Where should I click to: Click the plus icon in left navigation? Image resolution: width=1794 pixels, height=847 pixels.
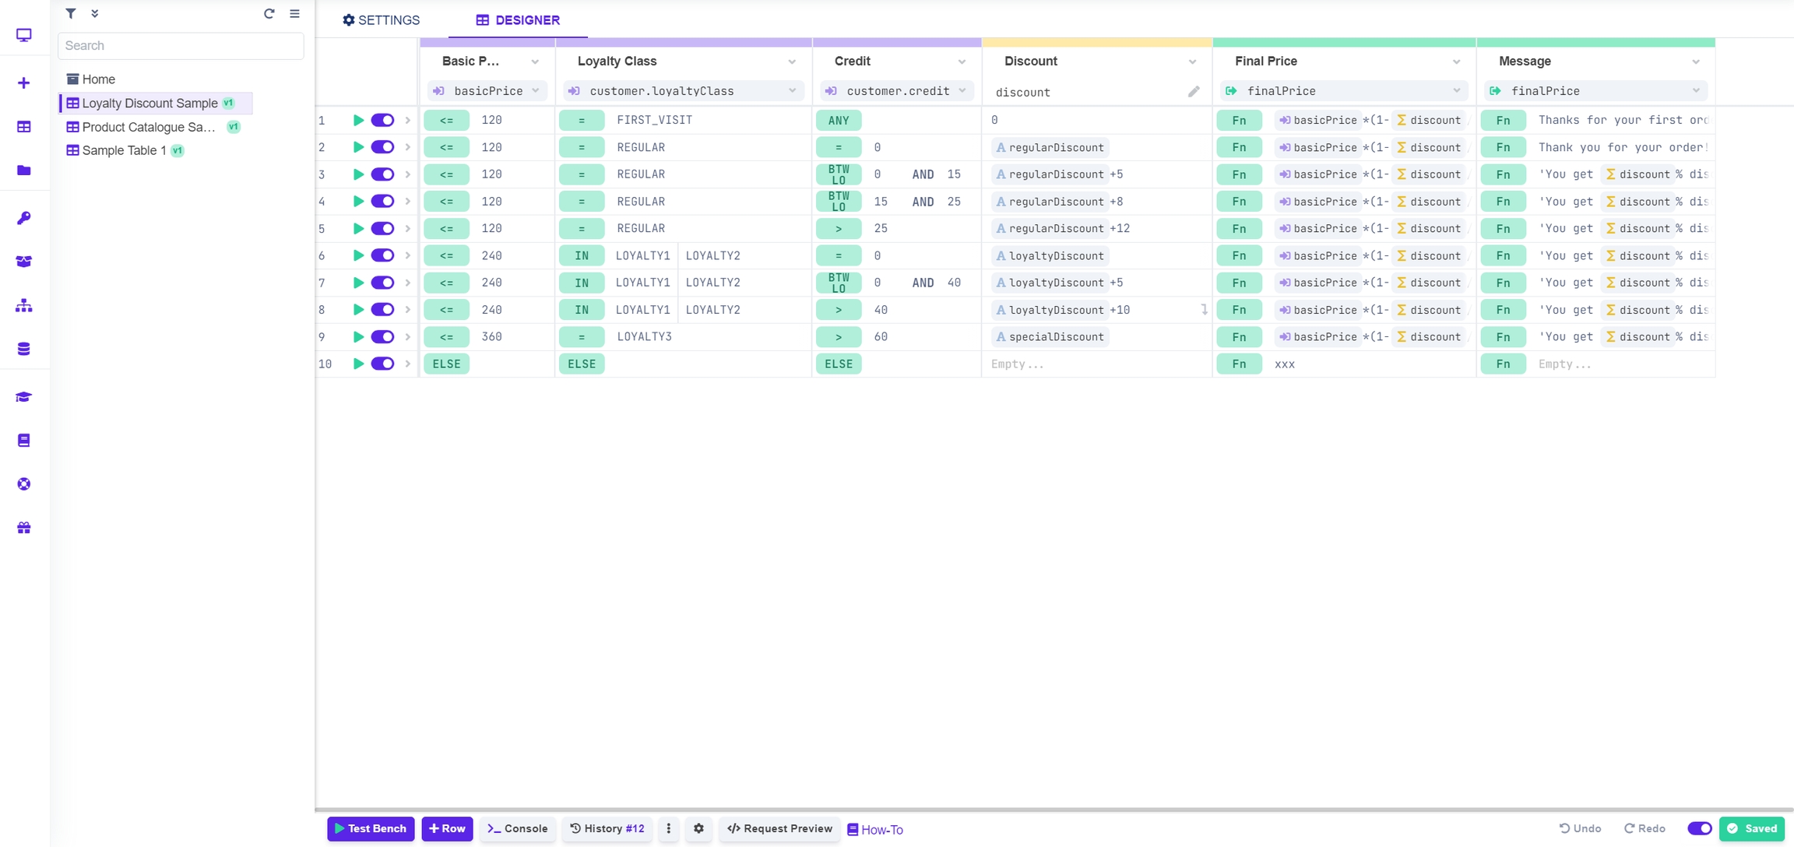tap(24, 83)
